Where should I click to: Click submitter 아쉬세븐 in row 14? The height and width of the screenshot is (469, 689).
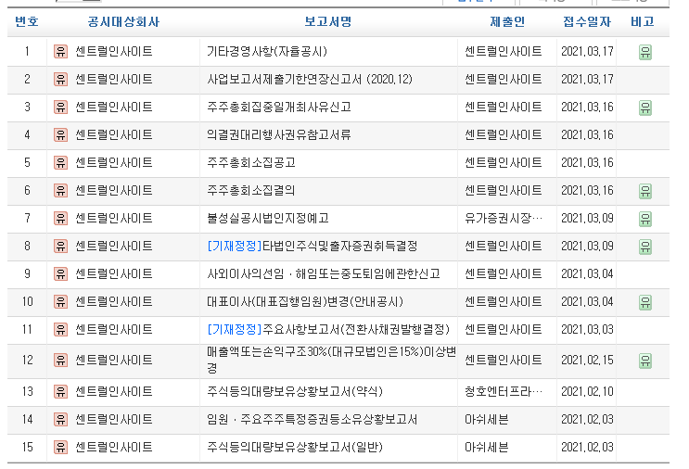tap(487, 419)
